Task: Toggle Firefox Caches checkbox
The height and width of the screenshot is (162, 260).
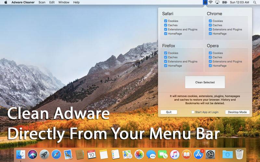Action: click(165, 57)
